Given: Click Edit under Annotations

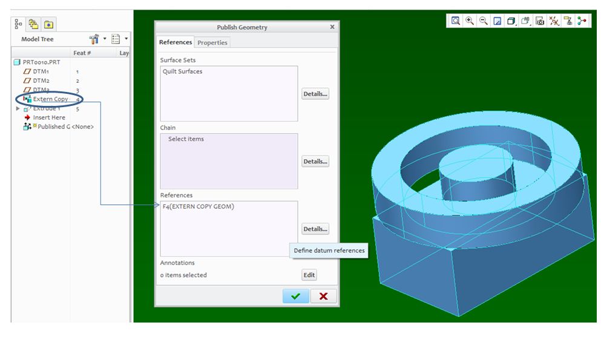Looking at the screenshot, I should [309, 275].
